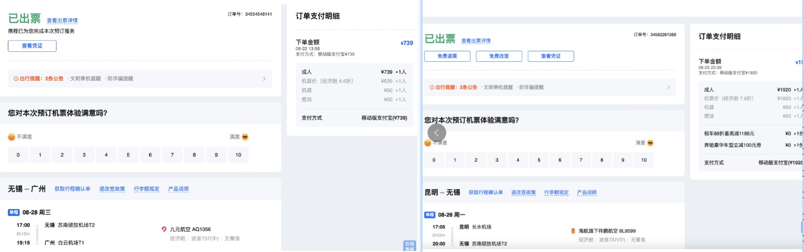Click the 免费退票 button

[447, 56]
